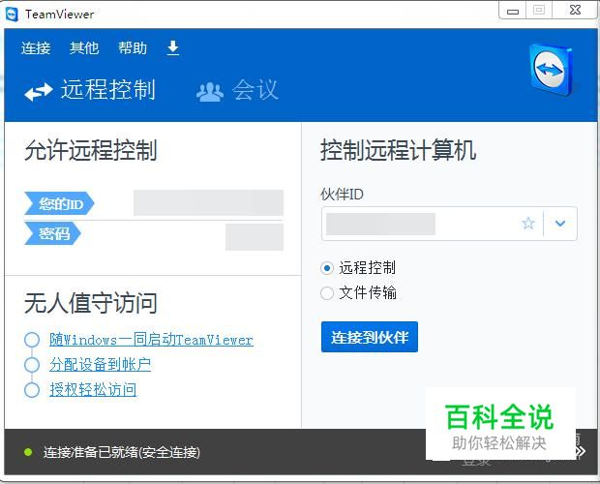This screenshot has width=600, height=484.
Task: Click the green connection status dot
Action: tap(28, 452)
